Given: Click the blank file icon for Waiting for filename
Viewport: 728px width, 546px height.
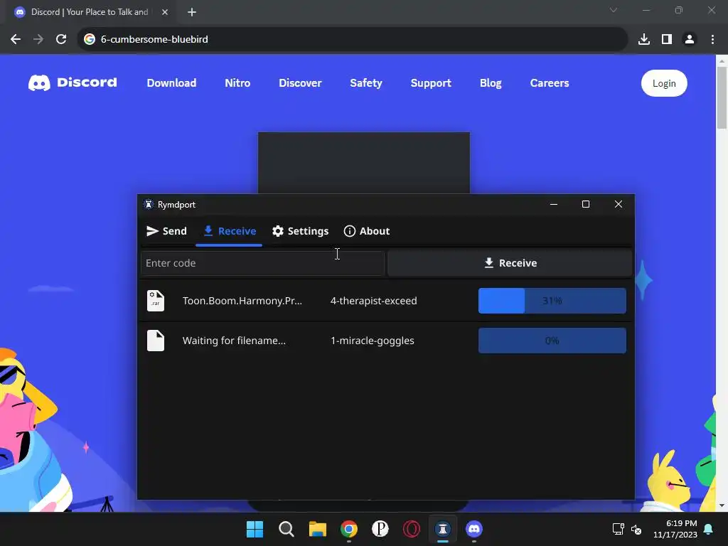Looking at the screenshot, I should point(156,341).
